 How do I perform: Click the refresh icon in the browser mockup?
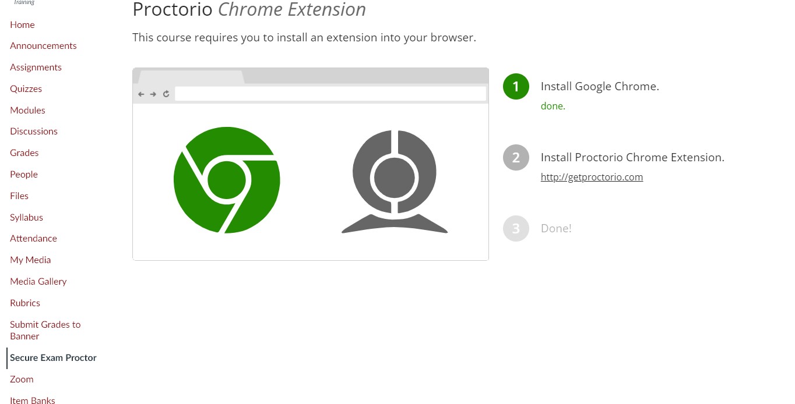tap(166, 94)
